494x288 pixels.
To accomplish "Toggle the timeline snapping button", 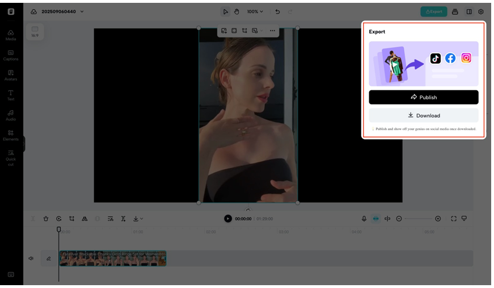I will click(x=375, y=219).
